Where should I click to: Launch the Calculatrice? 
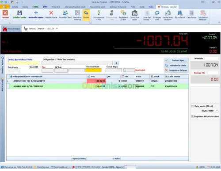click(x=191, y=15)
